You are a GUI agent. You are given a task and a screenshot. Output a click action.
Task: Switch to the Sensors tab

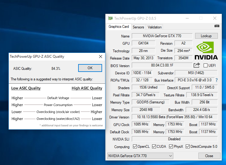pos(138,27)
